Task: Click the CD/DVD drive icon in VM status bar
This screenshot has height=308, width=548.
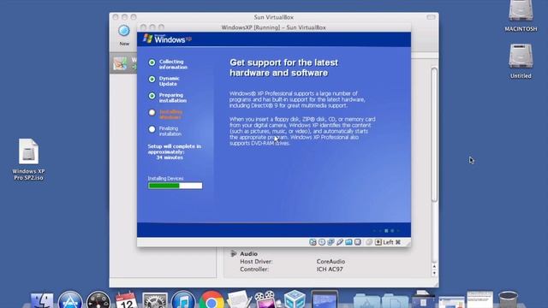Action: pos(322,242)
